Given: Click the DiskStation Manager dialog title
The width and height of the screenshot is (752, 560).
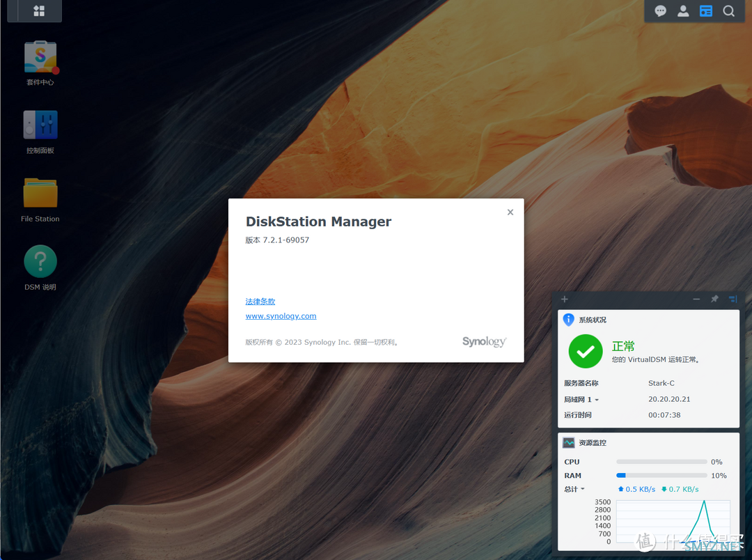Looking at the screenshot, I should 318,221.
